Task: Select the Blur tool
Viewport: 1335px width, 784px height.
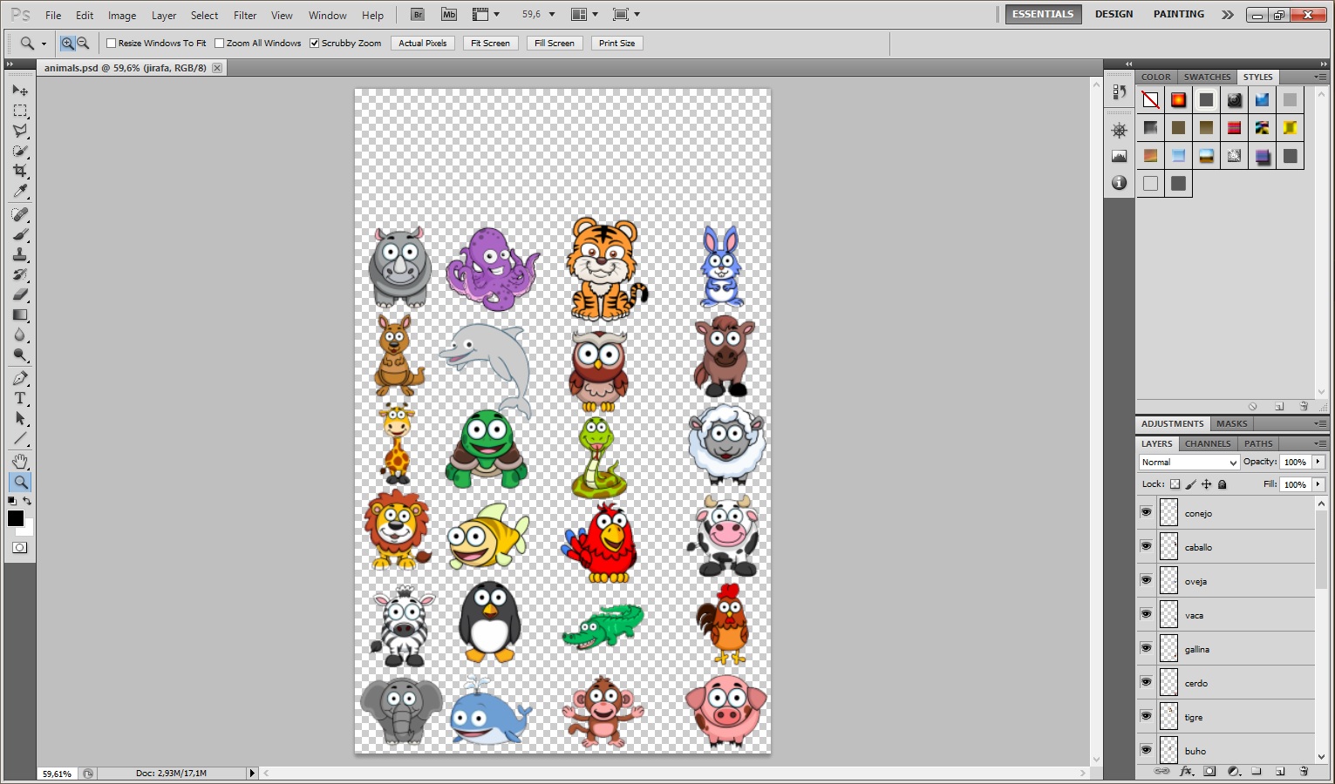Action: click(x=20, y=335)
